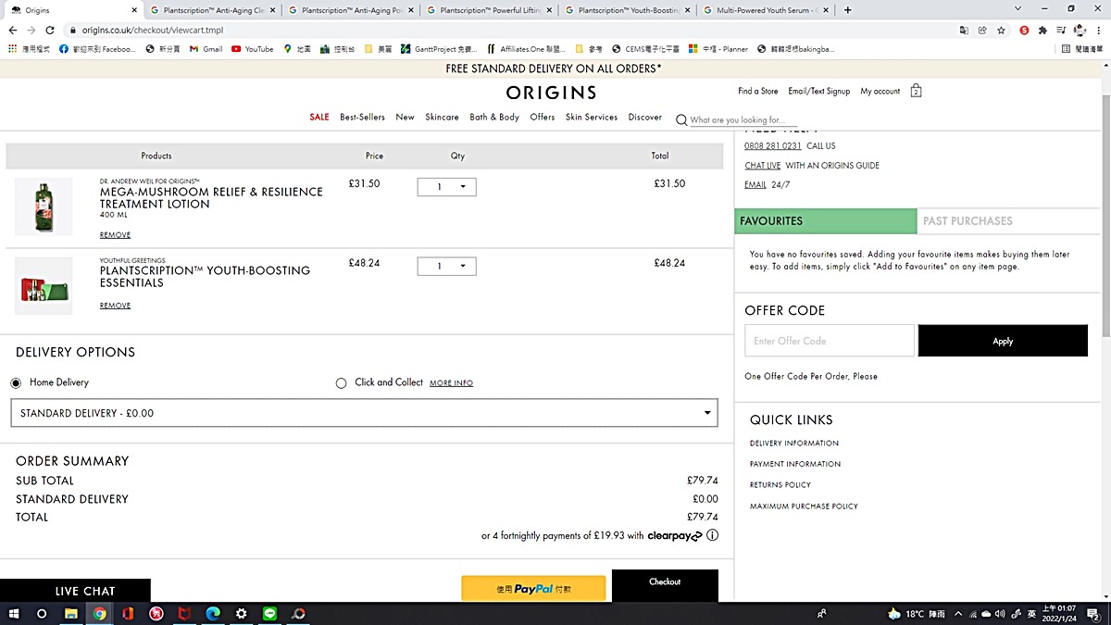The height and width of the screenshot is (625, 1111).
Task: Open Clearpay information icon
Action: pos(712,535)
